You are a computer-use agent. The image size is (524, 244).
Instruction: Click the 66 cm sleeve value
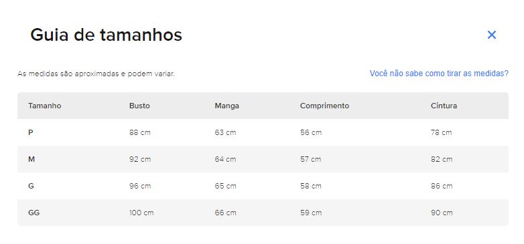(x=225, y=213)
